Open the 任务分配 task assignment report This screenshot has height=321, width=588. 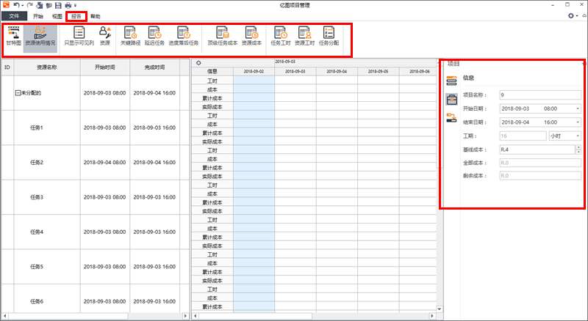tap(329, 37)
